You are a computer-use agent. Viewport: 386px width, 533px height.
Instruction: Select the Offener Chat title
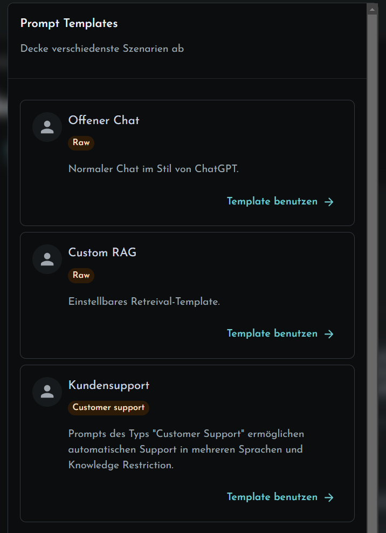coord(104,120)
